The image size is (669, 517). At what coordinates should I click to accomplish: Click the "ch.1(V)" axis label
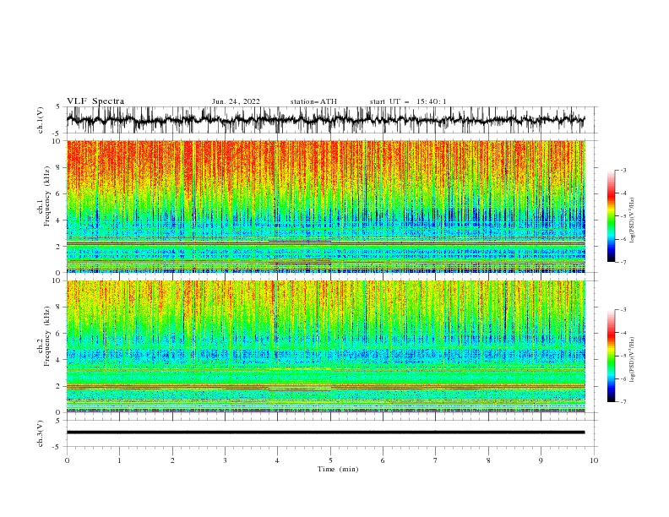(x=41, y=120)
